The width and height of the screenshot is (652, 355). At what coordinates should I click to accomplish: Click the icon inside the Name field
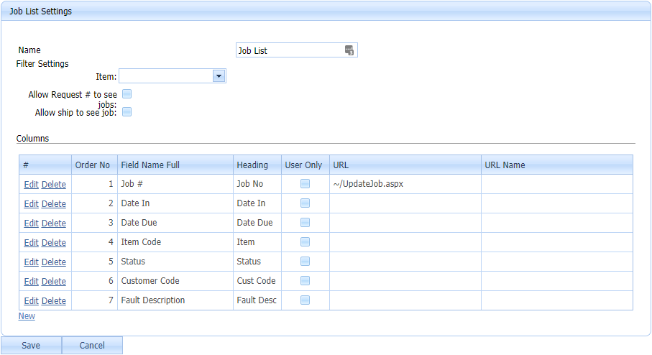[x=349, y=50]
